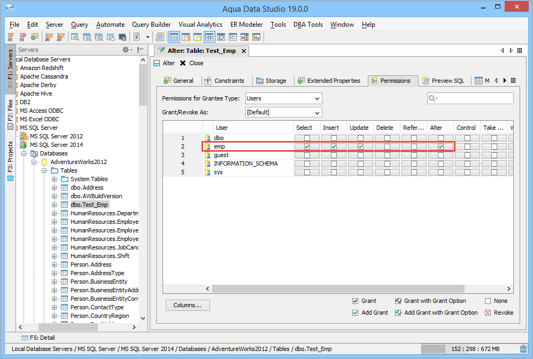533x359 pixels.
Task: Click the permissions search field
Action: [x=470, y=98]
